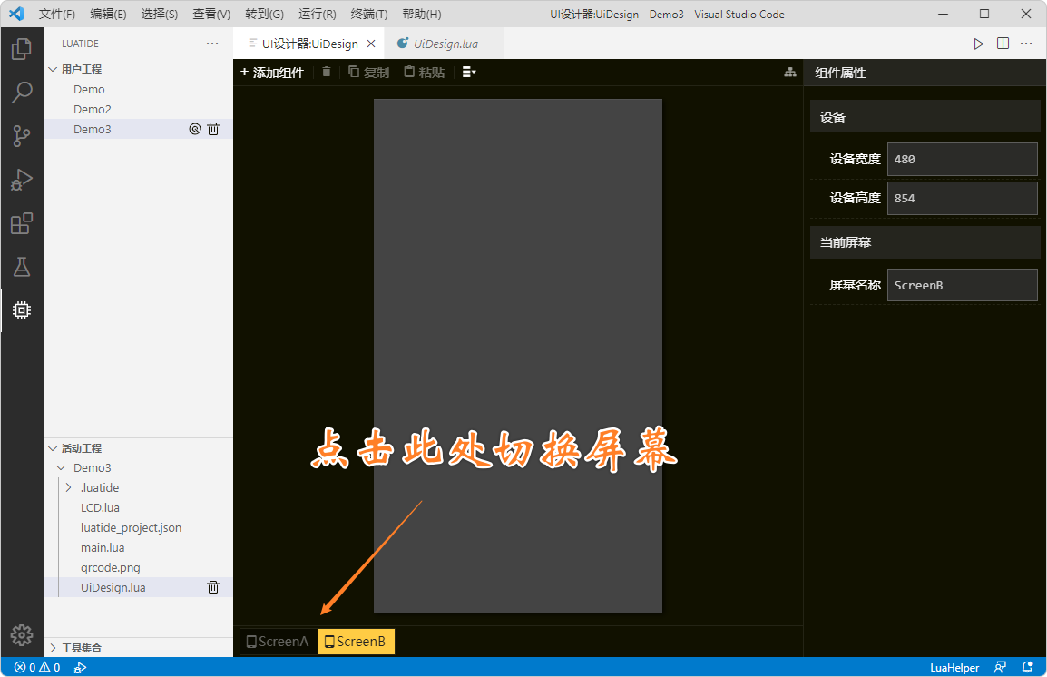Viewport: 1047px width, 677px height.
Task: Open the Testing flask icon
Action: [x=22, y=267]
